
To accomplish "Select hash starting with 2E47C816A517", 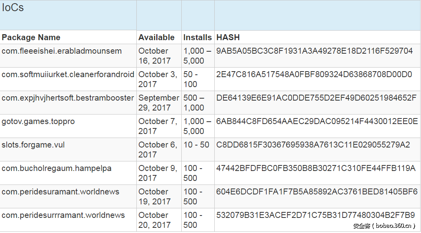I will tap(314, 74).
